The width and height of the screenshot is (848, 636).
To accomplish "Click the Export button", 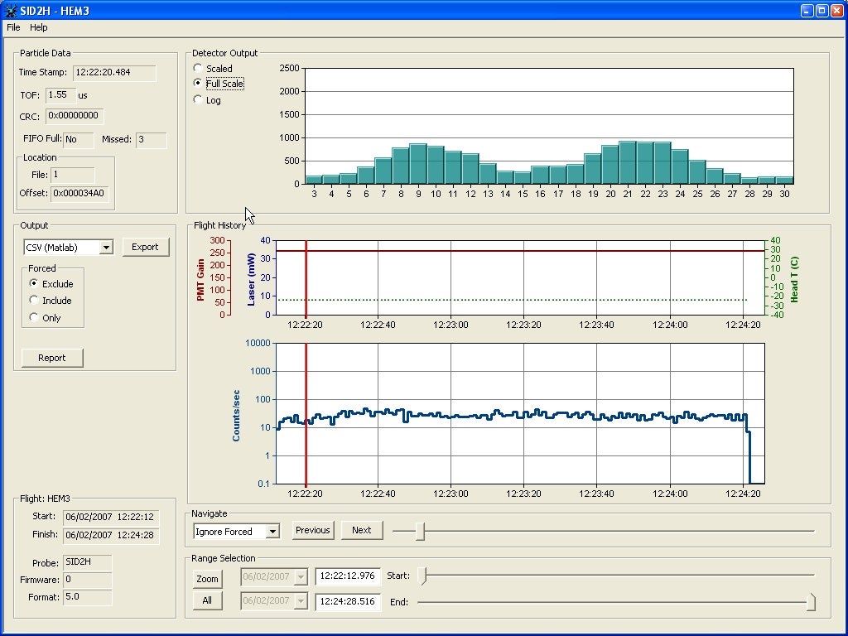I will pyautogui.click(x=145, y=247).
